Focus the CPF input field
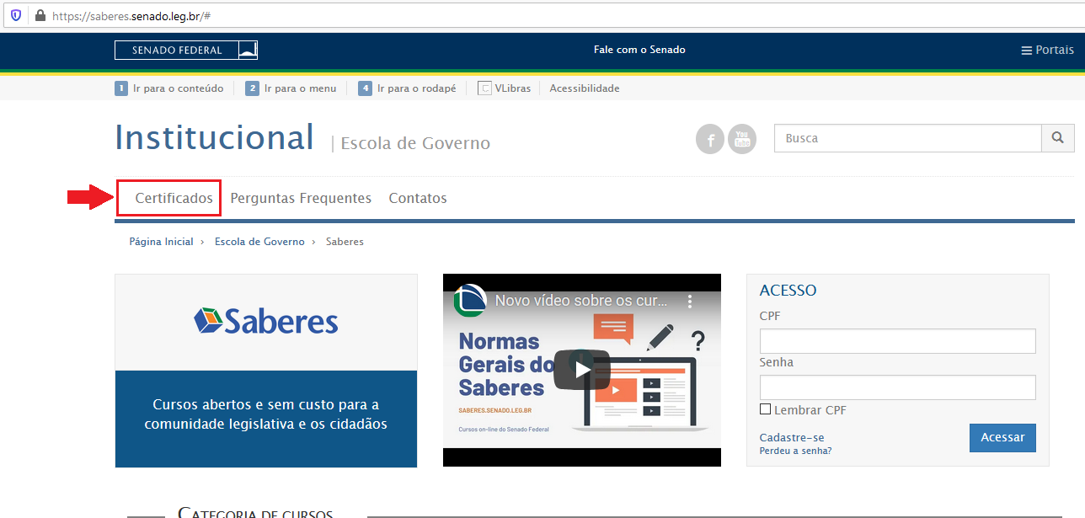Image resolution: width=1085 pixels, height=518 pixels. pos(897,341)
